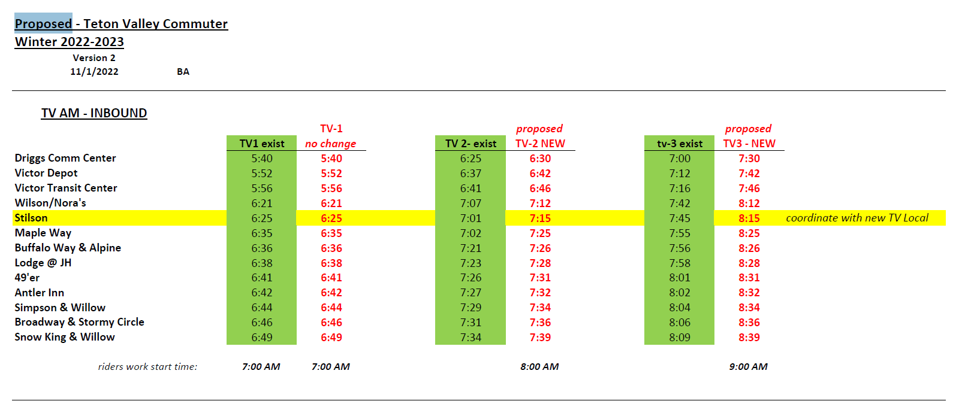Click the red 7:15 Stilson time cell
The width and height of the screenshot is (965, 413).
[540, 218]
